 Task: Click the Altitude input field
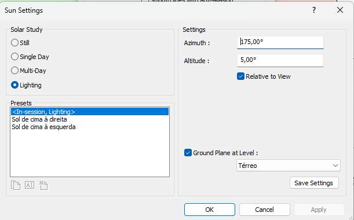280,60
